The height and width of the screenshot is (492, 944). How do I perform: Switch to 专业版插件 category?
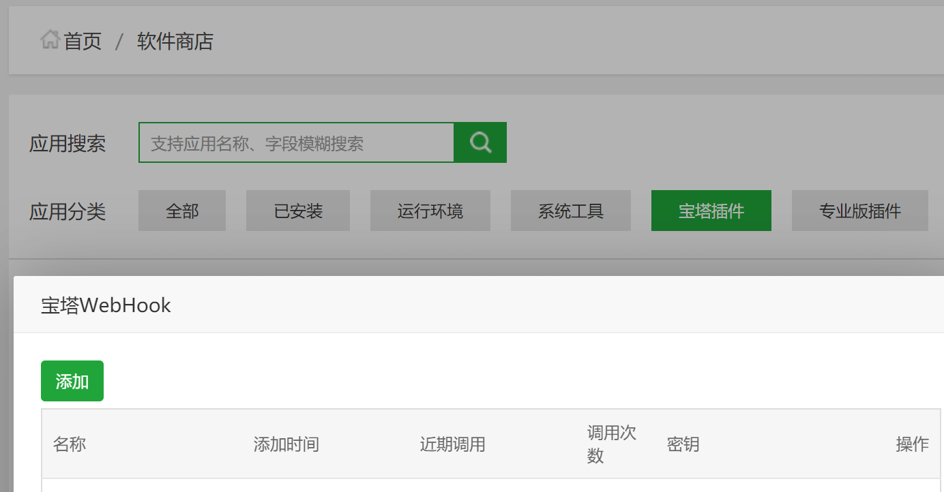pyautogui.click(x=860, y=211)
